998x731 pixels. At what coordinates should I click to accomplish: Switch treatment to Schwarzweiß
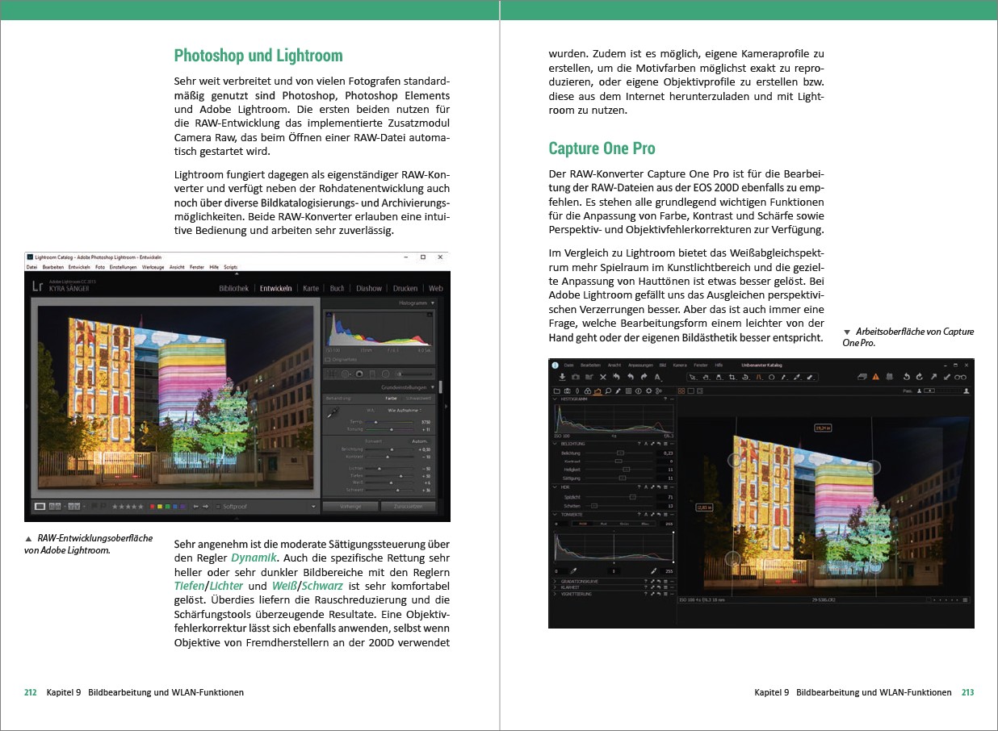click(417, 398)
